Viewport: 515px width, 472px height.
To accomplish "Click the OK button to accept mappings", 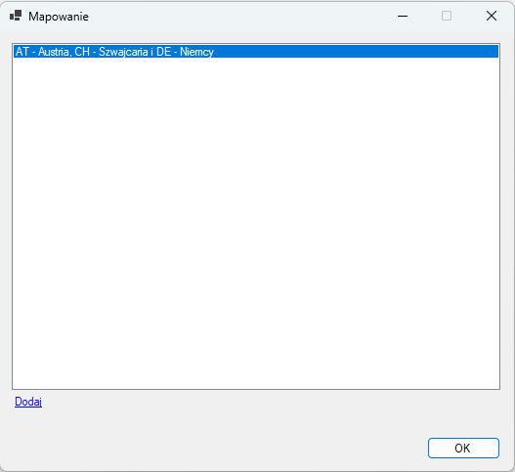I will click(463, 448).
